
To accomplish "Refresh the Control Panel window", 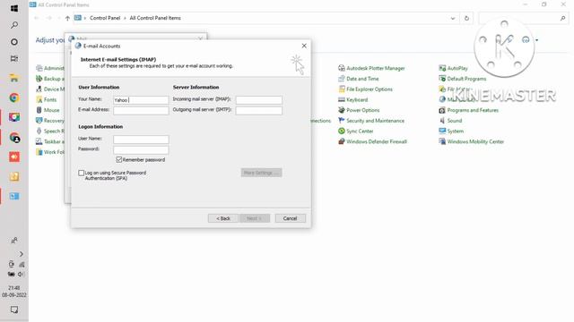I will coord(466,18).
